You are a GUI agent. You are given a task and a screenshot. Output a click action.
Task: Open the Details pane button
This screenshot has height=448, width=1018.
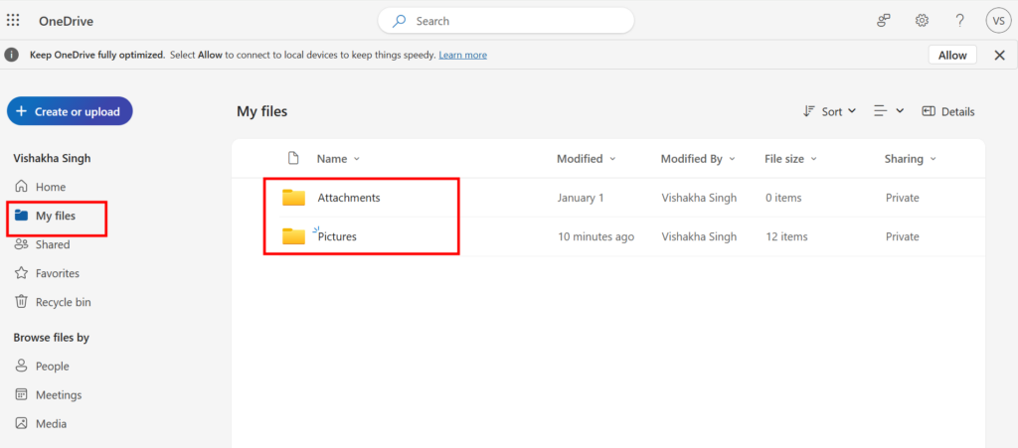coord(947,111)
